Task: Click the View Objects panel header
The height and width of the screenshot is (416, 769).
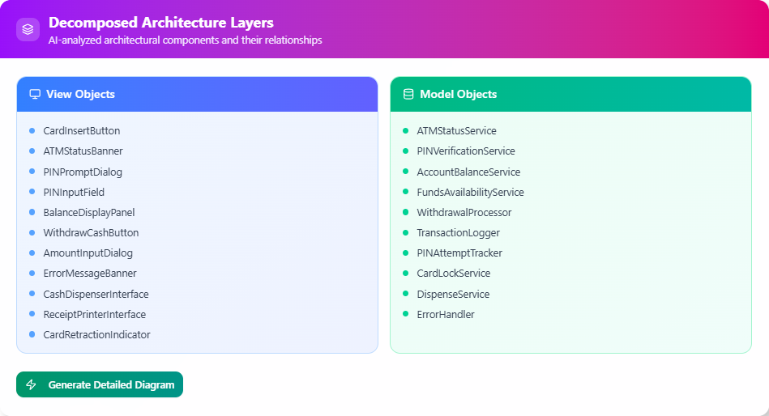Action: coord(197,95)
